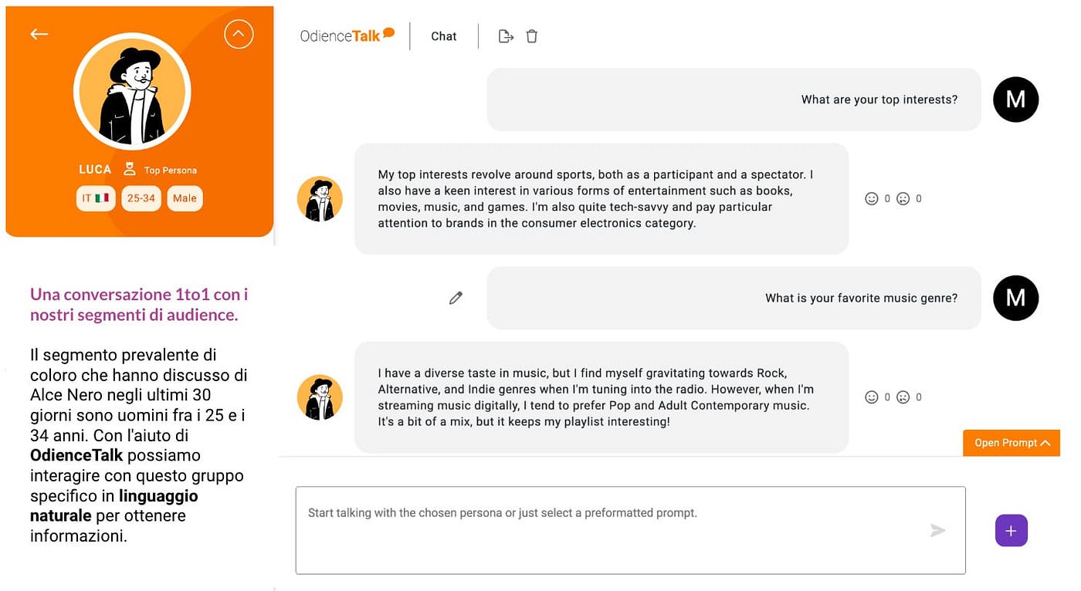Open the Chat tab
Viewport: 1081px width, 591px height.
click(444, 36)
